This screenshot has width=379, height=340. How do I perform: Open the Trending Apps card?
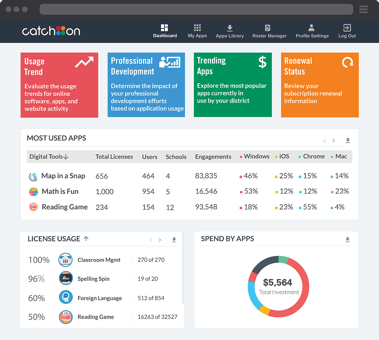click(233, 85)
